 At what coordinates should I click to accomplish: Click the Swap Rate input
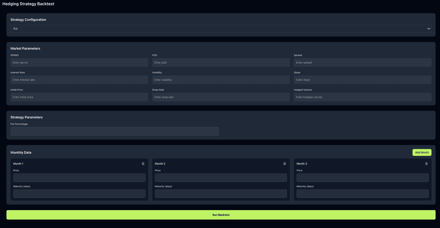coord(221,97)
